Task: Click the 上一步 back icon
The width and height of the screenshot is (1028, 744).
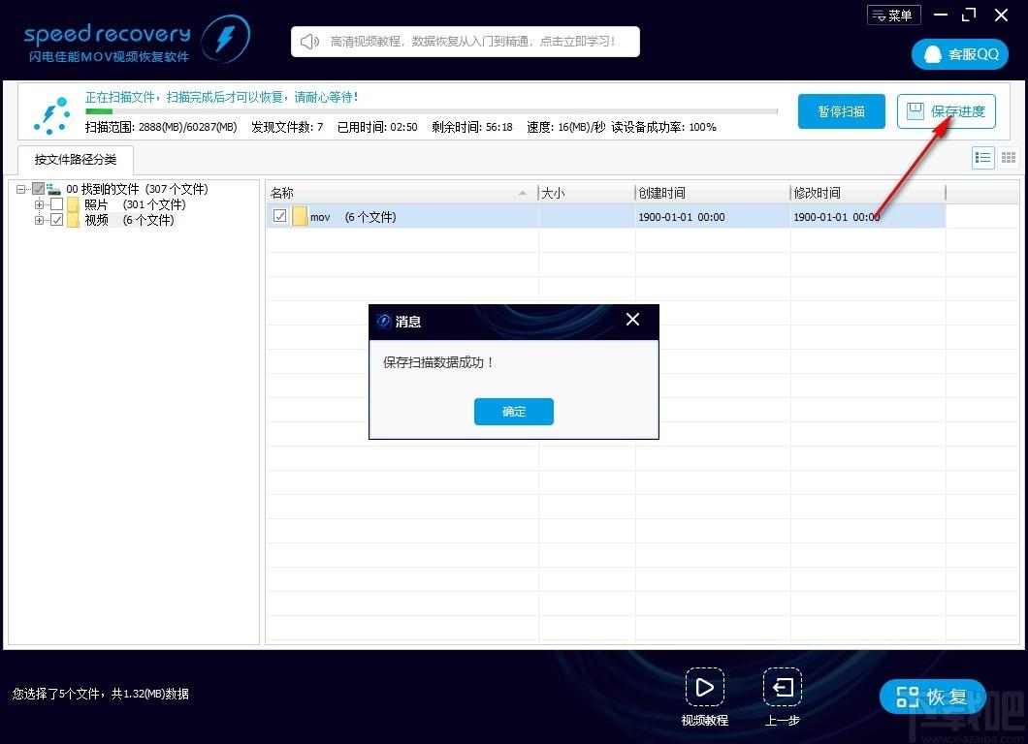Action: point(782,687)
